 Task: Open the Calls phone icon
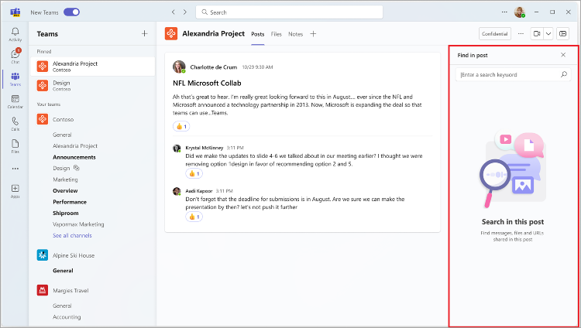pyautogui.click(x=15, y=124)
